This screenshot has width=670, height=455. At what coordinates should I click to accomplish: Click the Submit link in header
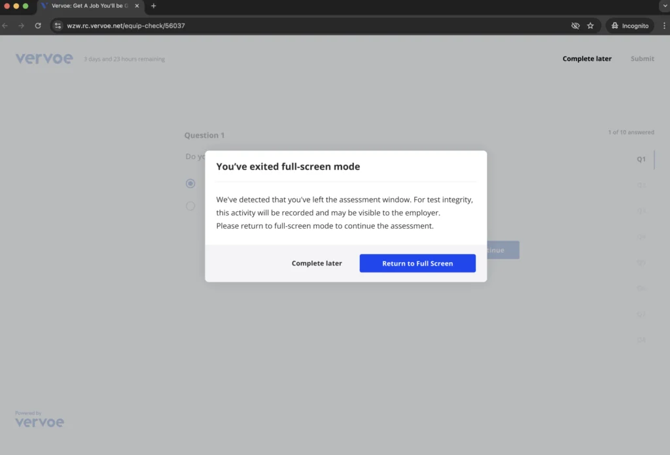(x=642, y=59)
